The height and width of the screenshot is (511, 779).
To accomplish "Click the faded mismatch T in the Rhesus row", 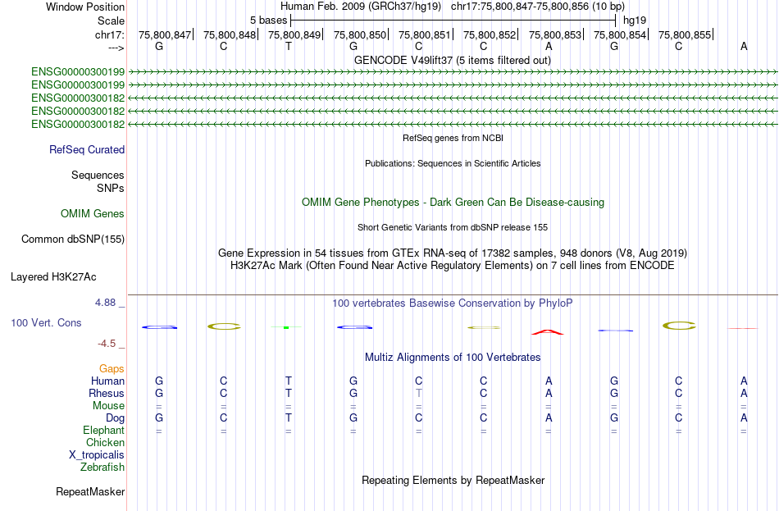I will [x=419, y=393].
